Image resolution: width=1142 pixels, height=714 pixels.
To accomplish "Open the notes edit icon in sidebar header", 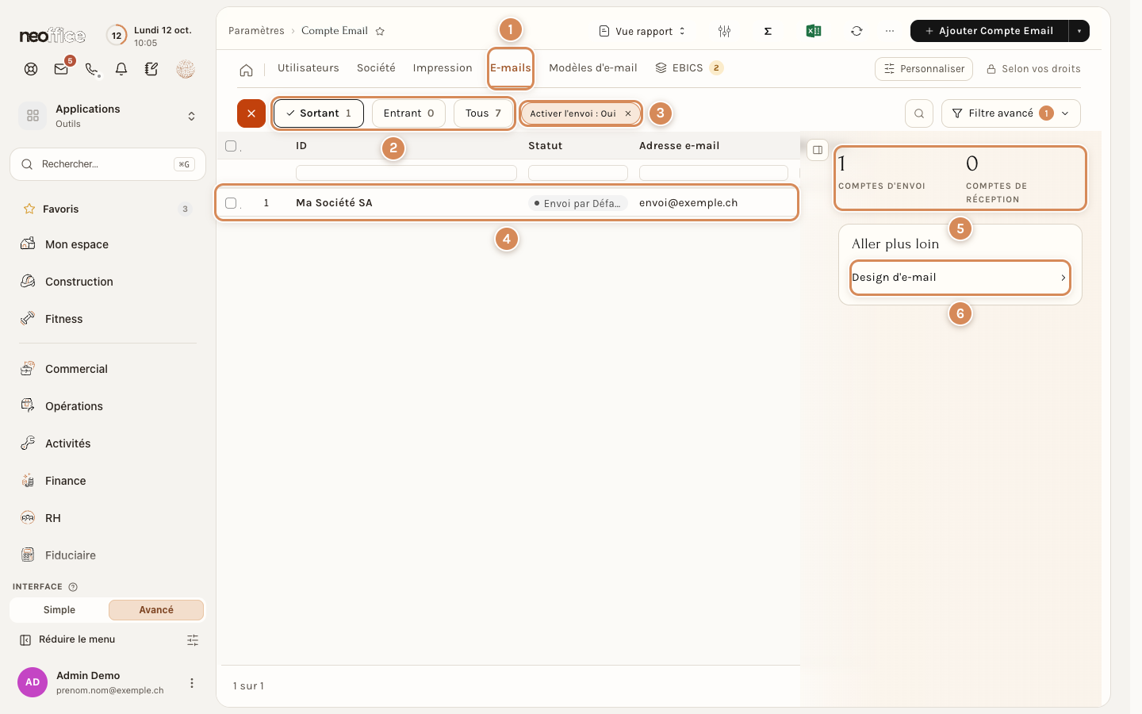I will (151, 69).
